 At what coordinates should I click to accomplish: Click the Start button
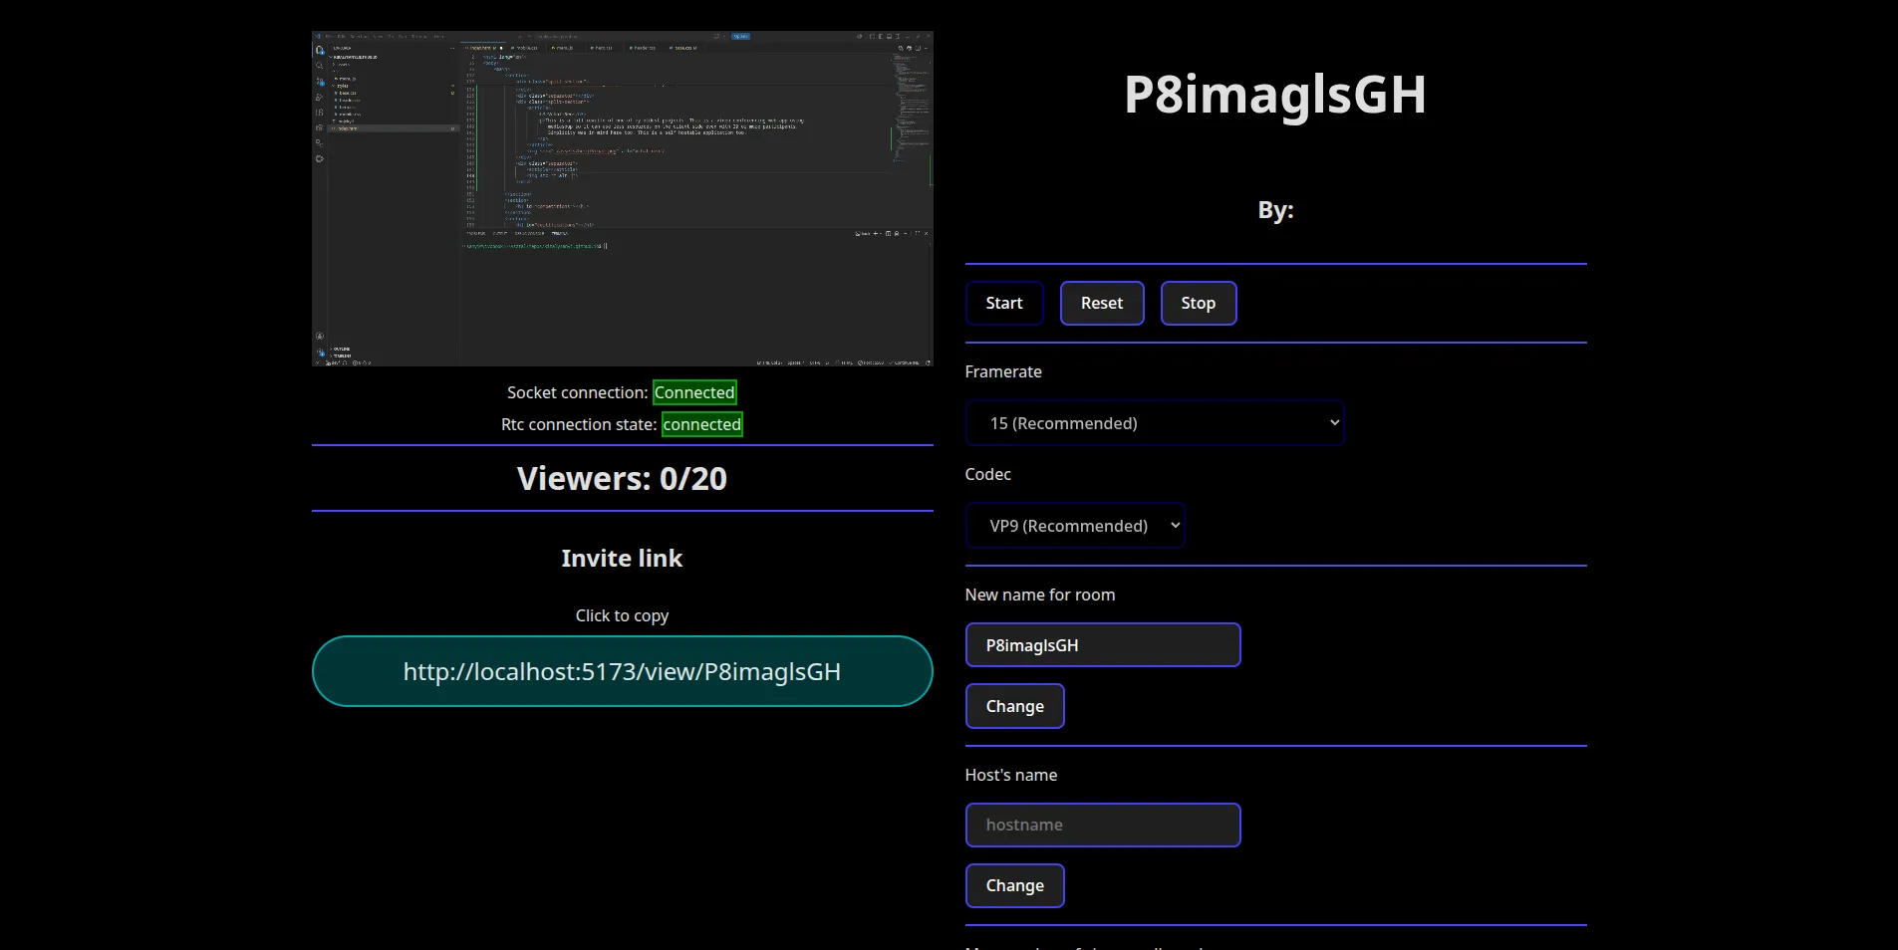1004,304
